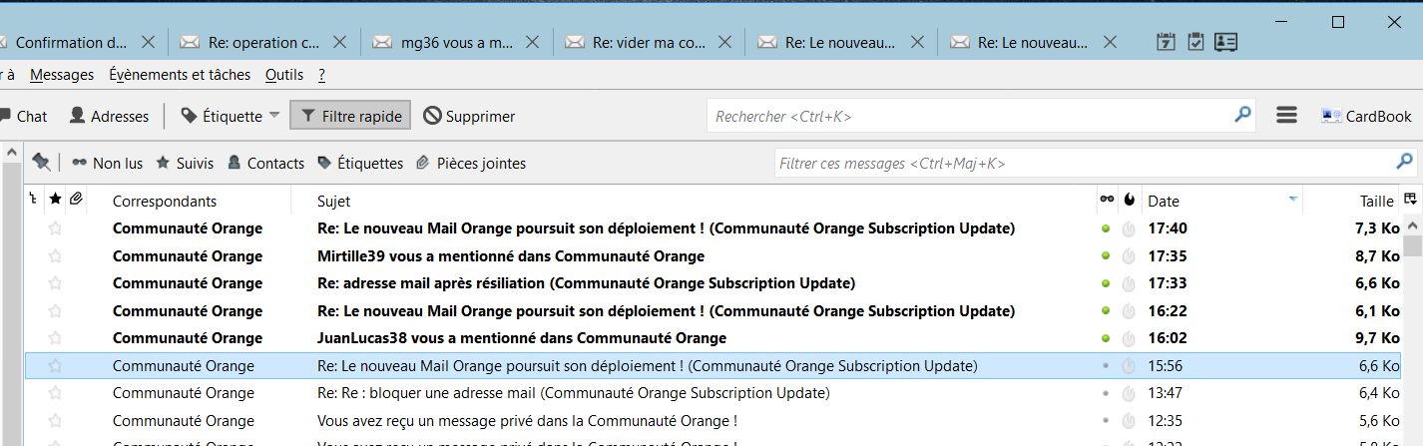Toggle the Non lus unread filter
Screen dimensions: 1423x446
[x=107, y=163]
